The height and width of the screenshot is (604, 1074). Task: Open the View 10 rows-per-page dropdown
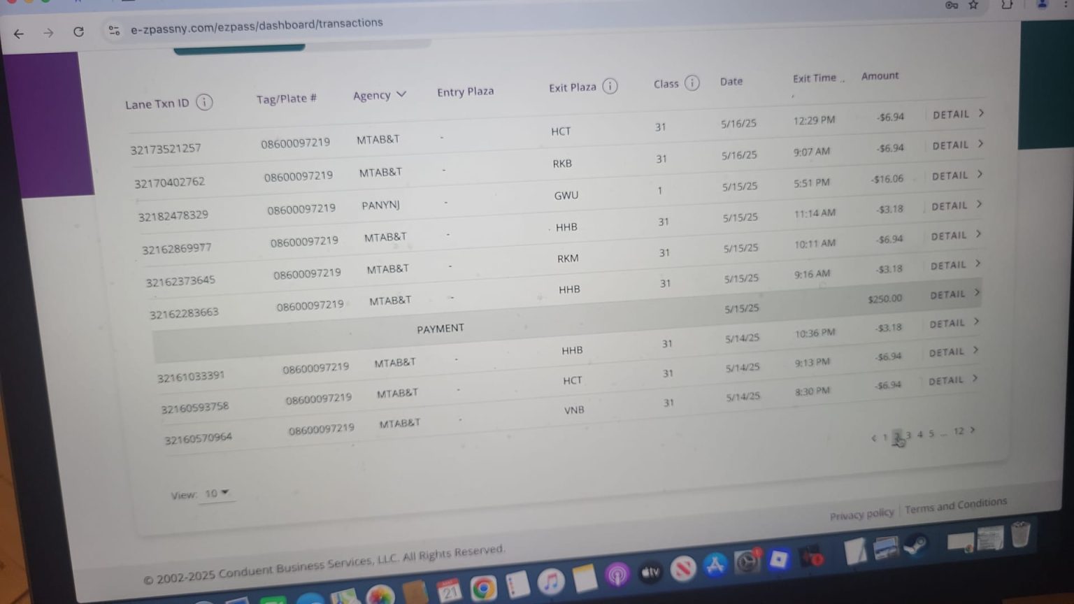(x=217, y=494)
